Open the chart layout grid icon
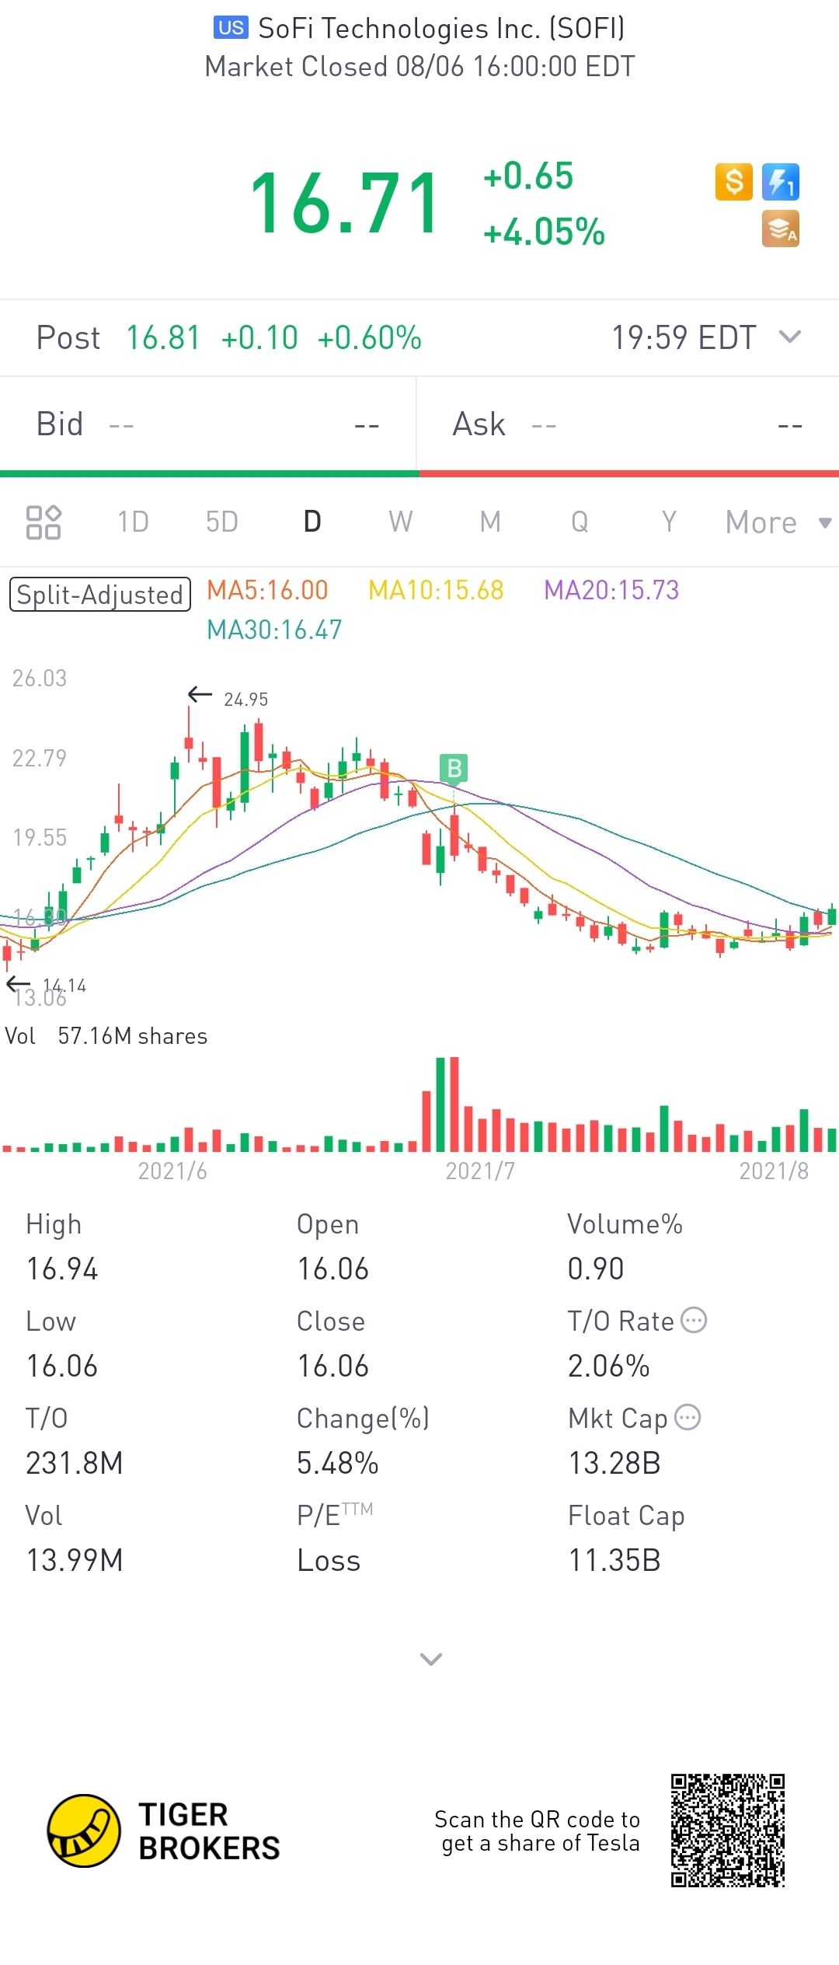Screen dimensions: 839x1965 pyautogui.click(x=44, y=522)
